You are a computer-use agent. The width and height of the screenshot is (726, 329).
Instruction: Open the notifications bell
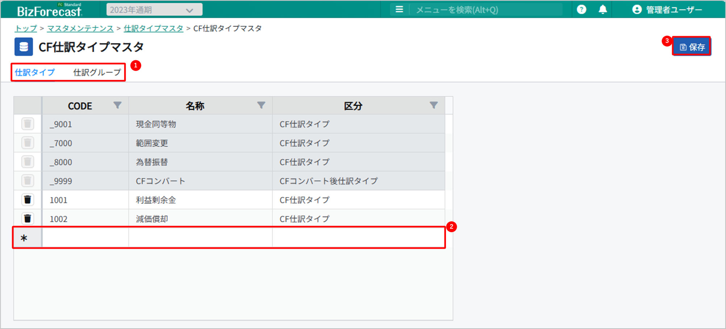[602, 10]
